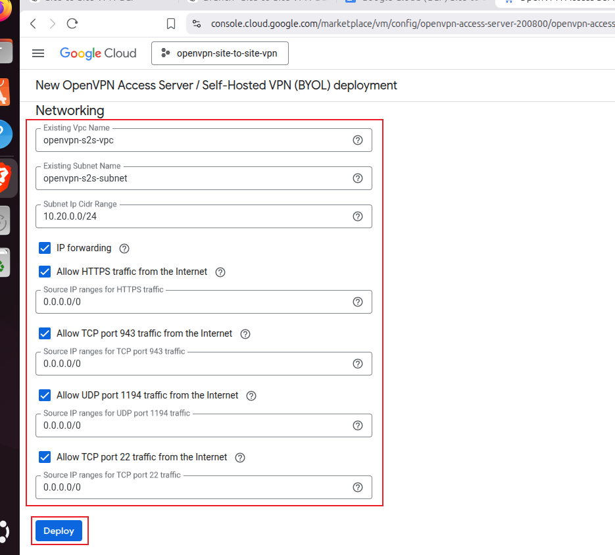
Task: Open the Trash icon in the dock
Action: (4, 262)
